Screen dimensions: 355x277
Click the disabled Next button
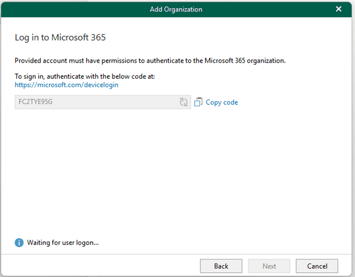click(x=269, y=266)
